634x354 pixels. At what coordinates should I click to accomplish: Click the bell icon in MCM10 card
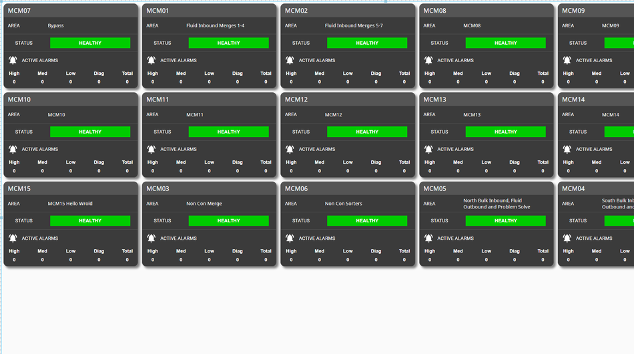13,149
